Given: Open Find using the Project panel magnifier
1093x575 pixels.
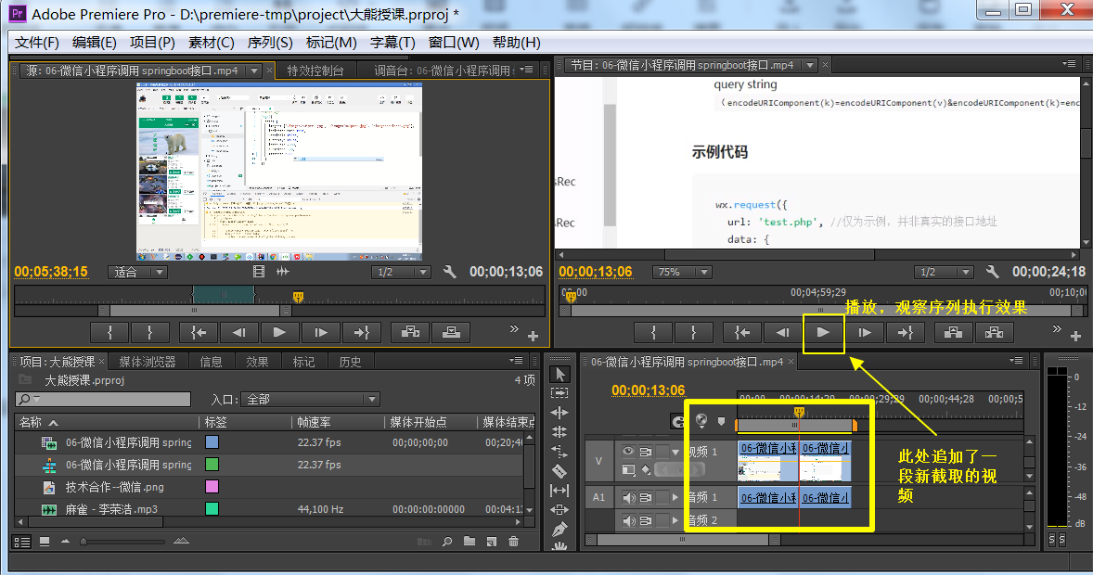Looking at the screenshot, I should 447,542.
